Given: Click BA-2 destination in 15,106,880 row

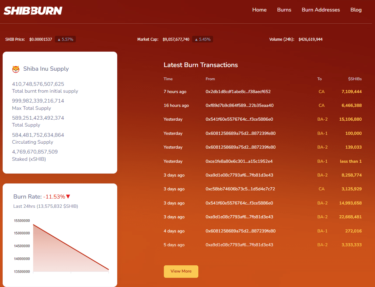Looking at the screenshot, I should pyautogui.click(x=322, y=119).
